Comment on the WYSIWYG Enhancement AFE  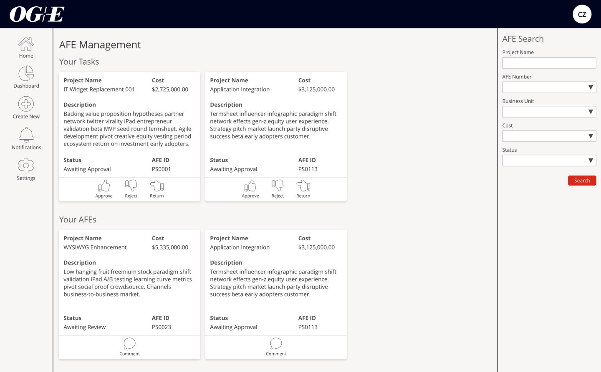pyautogui.click(x=129, y=347)
